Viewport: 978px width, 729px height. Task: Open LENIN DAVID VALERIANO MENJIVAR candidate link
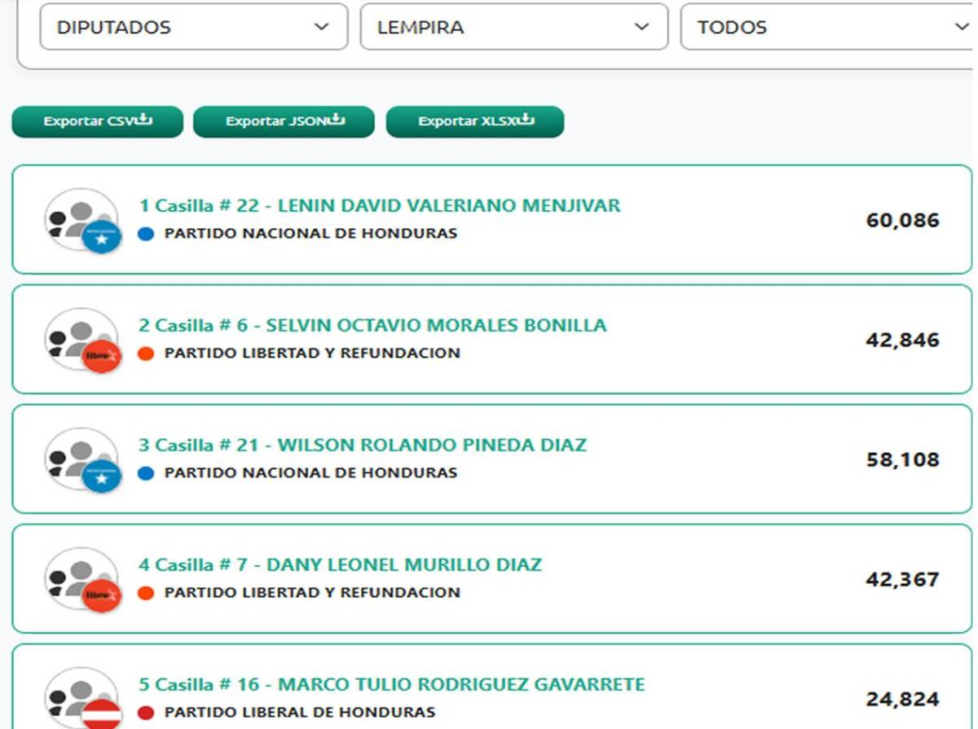tap(380, 206)
